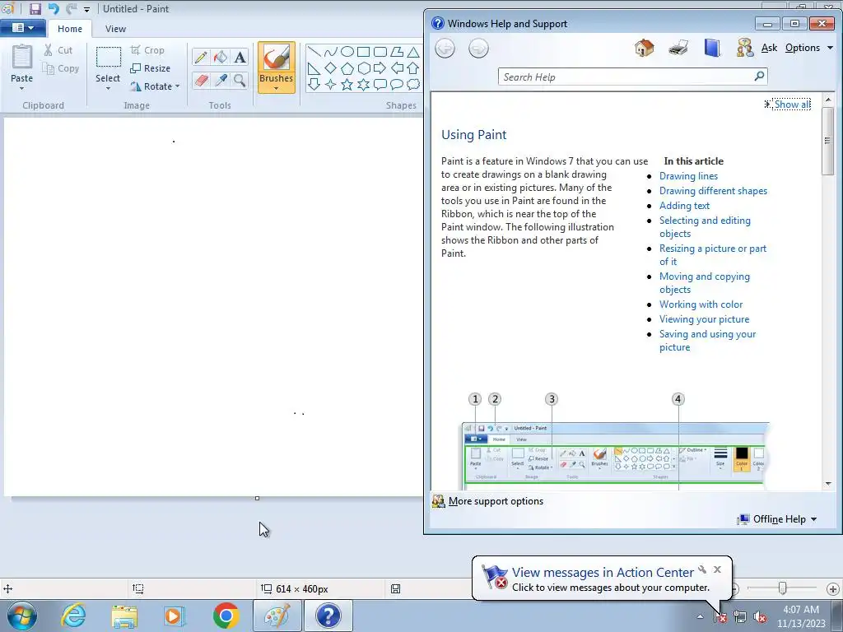Viewport: 843px width, 632px height.
Task: Click the Home icon in Help and Support
Action: click(x=644, y=48)
